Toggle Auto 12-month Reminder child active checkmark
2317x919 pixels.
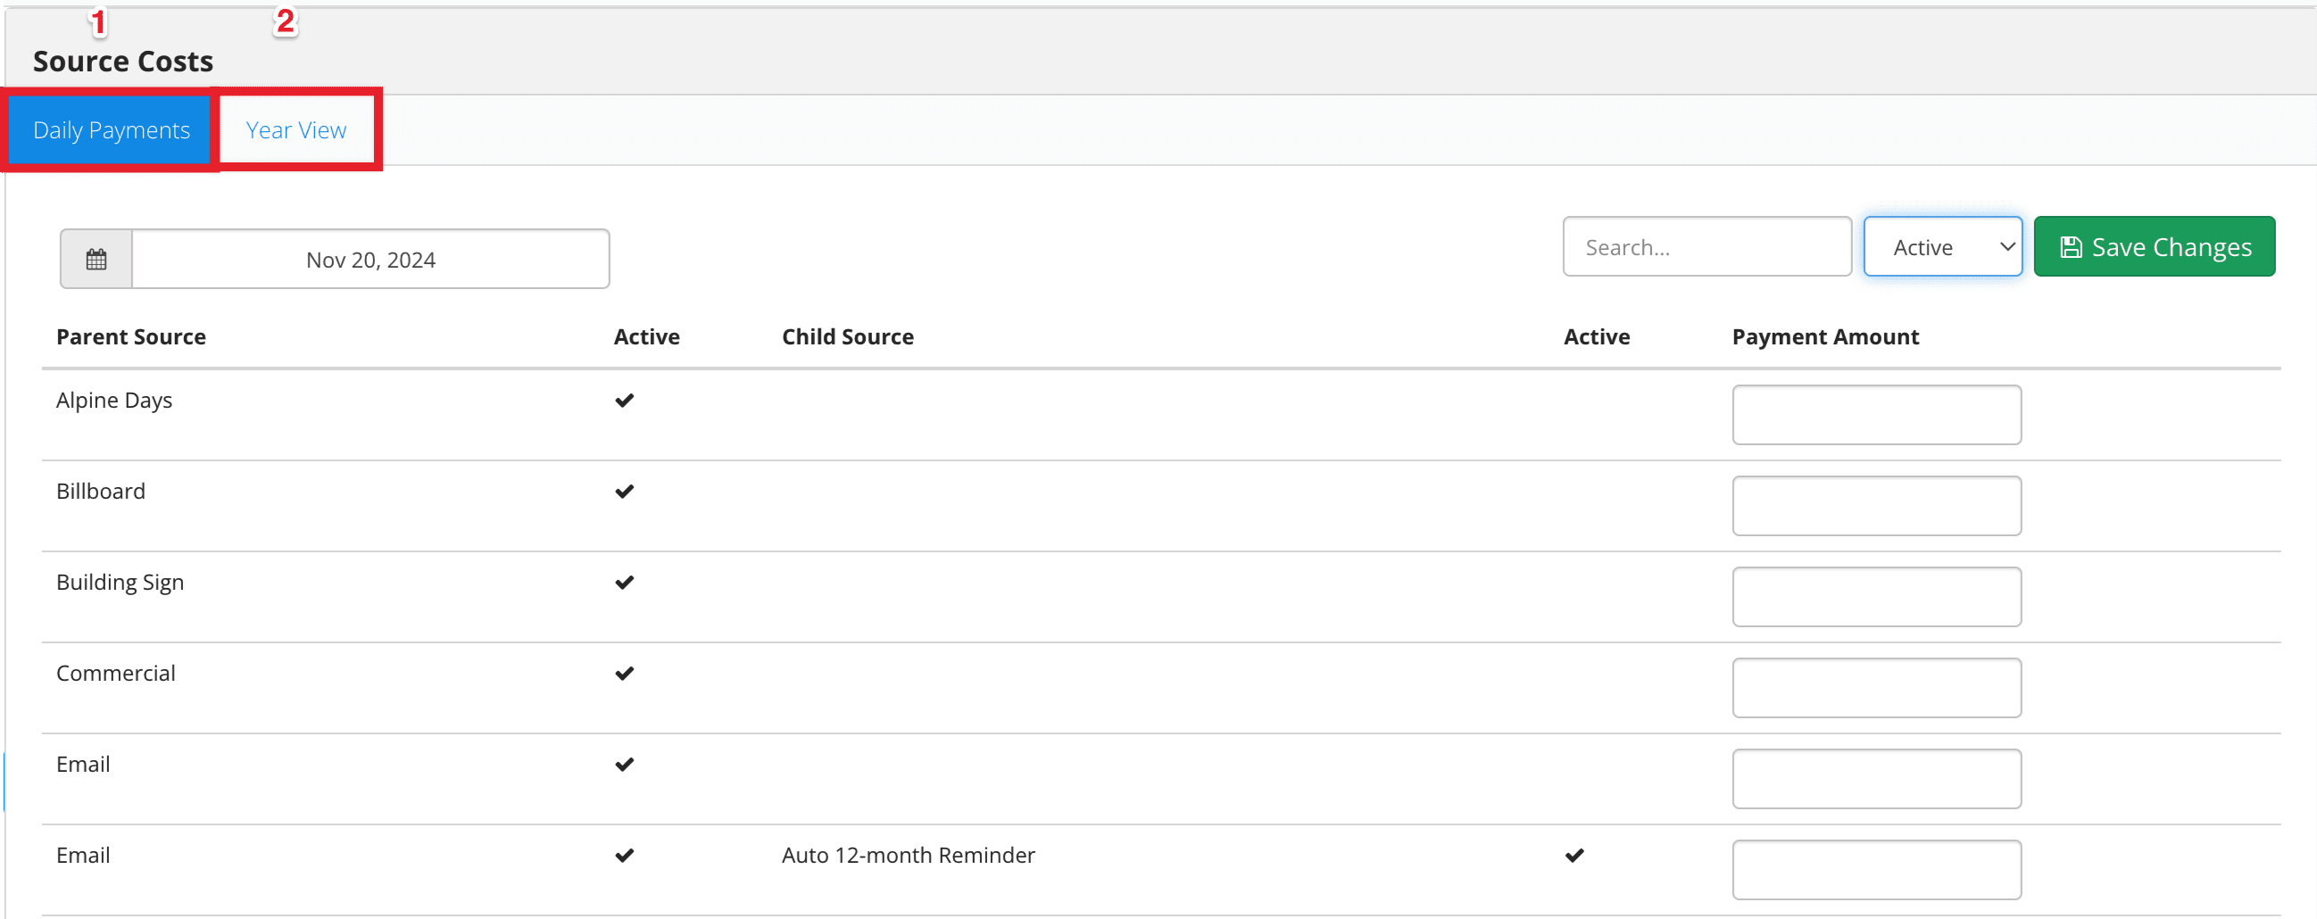click(x=1574, y=855)
